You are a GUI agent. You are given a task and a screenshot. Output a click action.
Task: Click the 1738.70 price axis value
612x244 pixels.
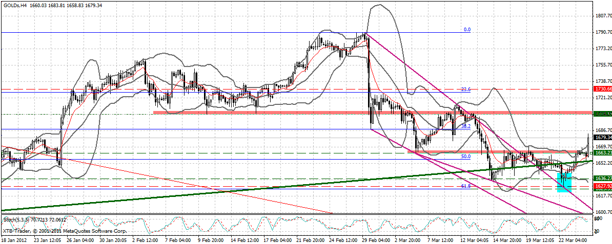[x=603, y=81]
